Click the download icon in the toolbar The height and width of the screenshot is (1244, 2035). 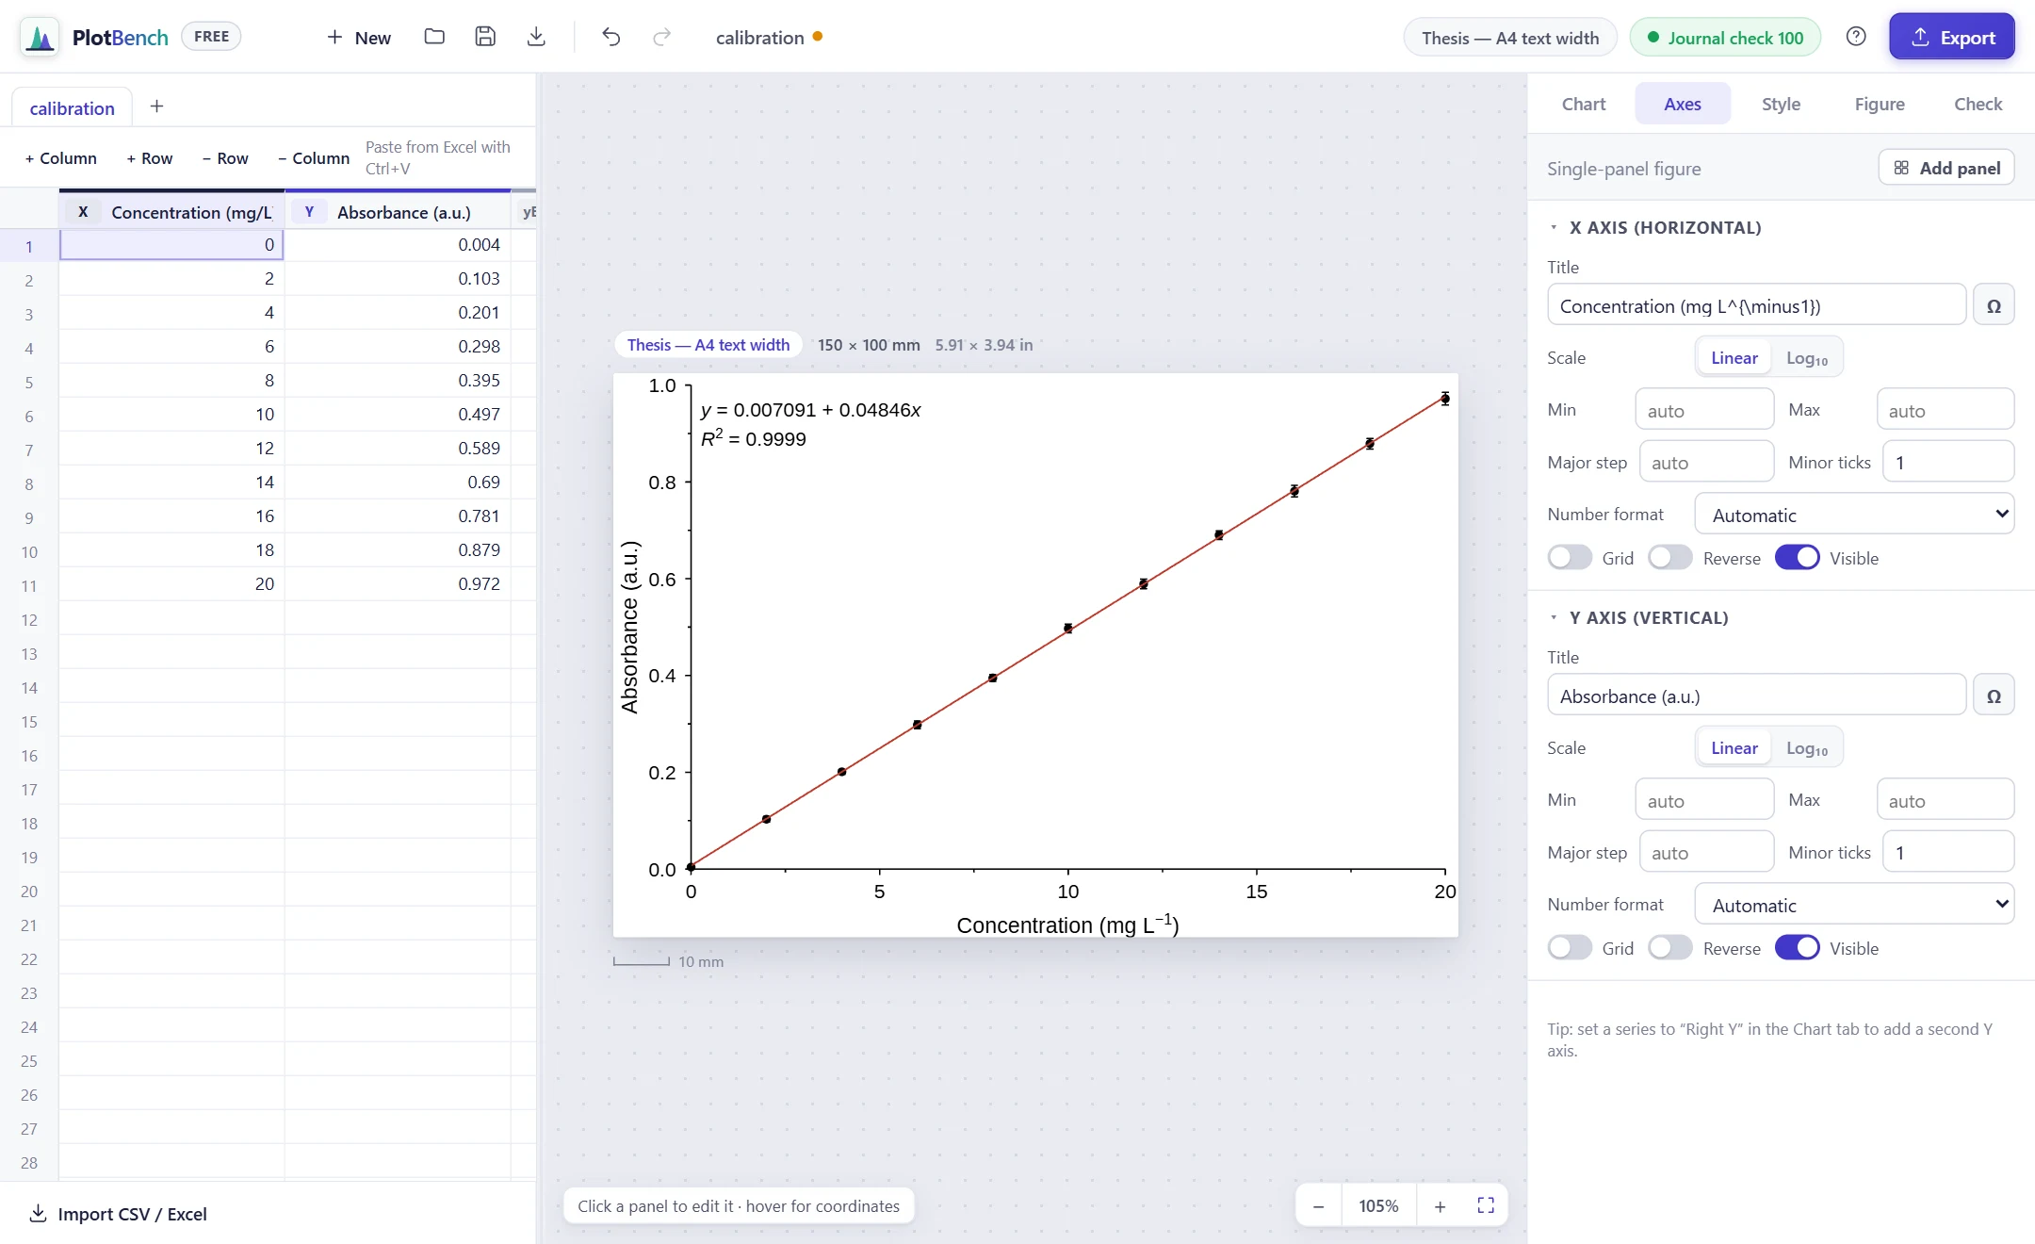pyautogui.click(x=536, y=37)
